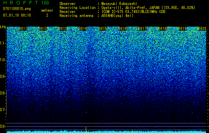Click the 0.8 kHz axis label
Image resolution: width=209 pixels, height=133 pixels.
coord(3,93)
